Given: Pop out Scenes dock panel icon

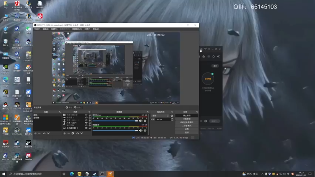Looking at the screenshot, I should [x=60, y=112].
